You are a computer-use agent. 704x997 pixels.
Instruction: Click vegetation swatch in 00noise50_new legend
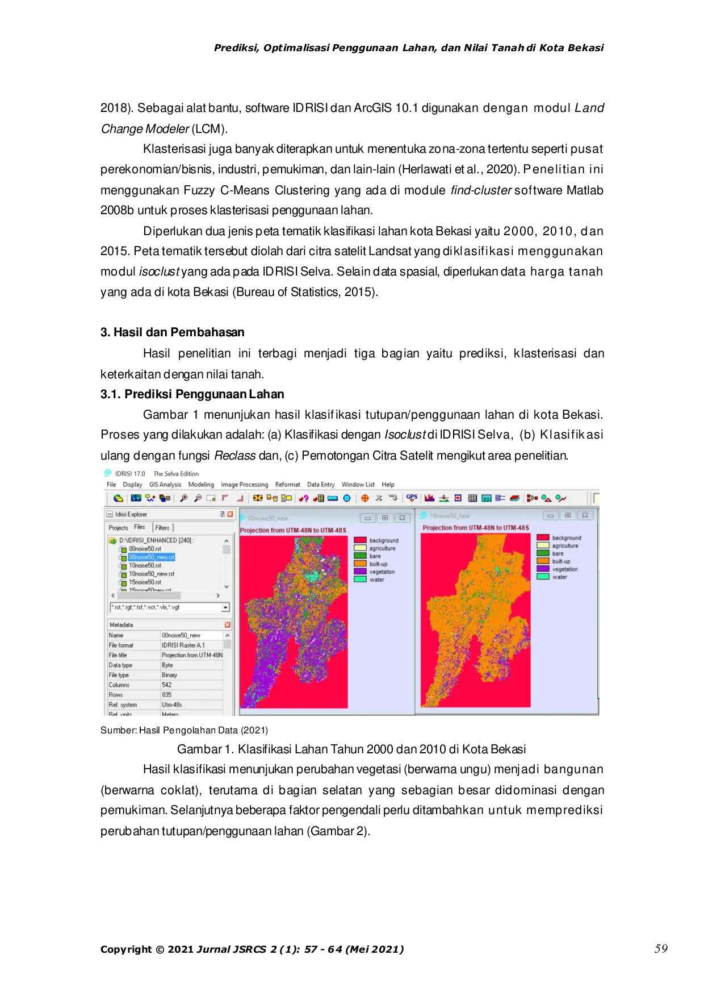click(360, 572)
